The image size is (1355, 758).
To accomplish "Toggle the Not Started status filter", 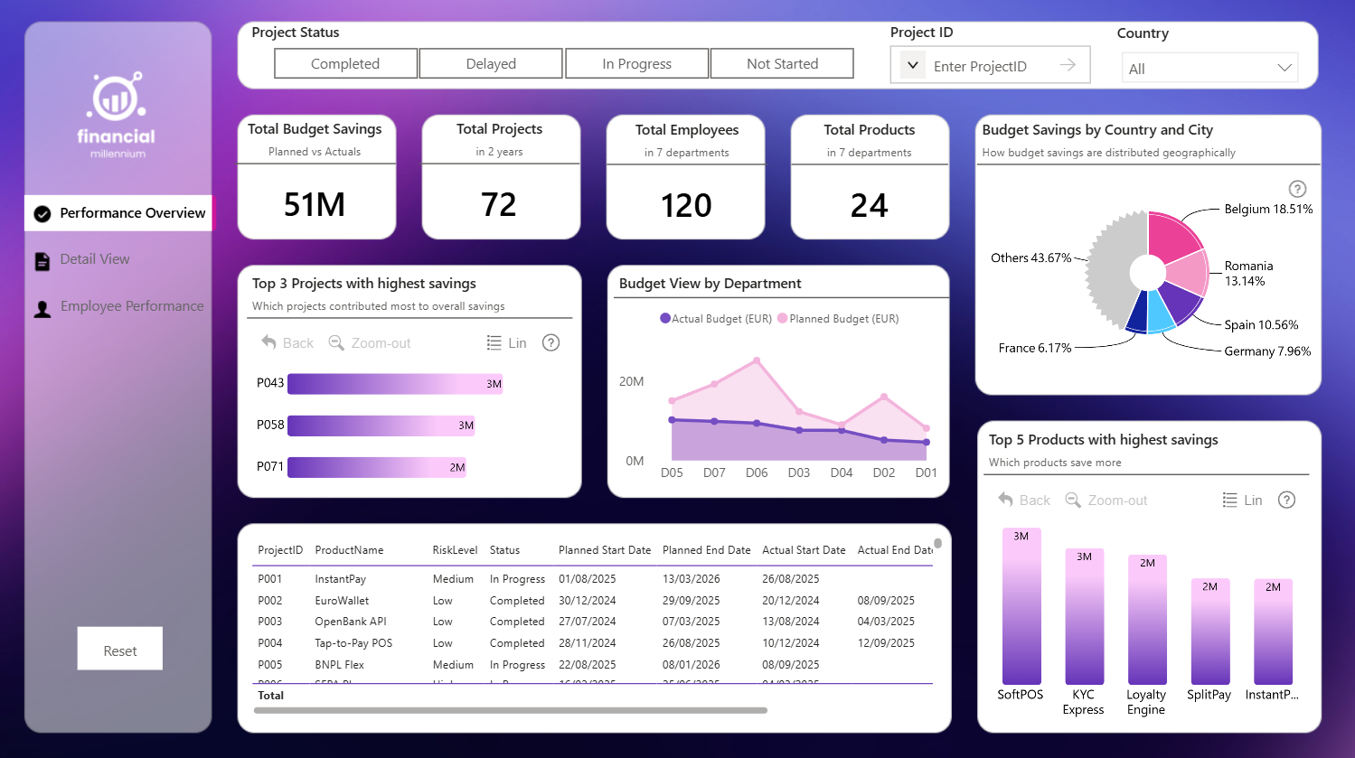I will pyautogui.click(x=782, y=63).
